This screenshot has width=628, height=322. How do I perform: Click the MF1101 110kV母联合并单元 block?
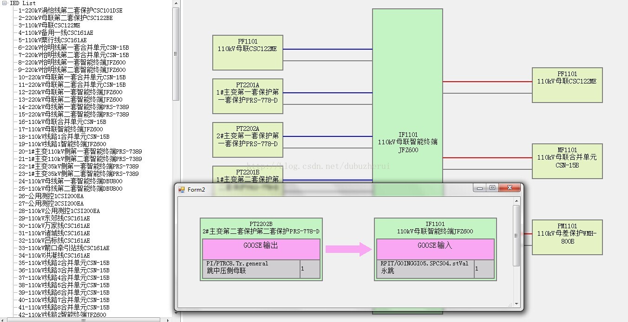coord(567,161)
